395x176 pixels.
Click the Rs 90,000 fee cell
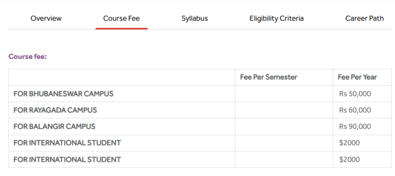pyautogui.click(x=355, y=127)
